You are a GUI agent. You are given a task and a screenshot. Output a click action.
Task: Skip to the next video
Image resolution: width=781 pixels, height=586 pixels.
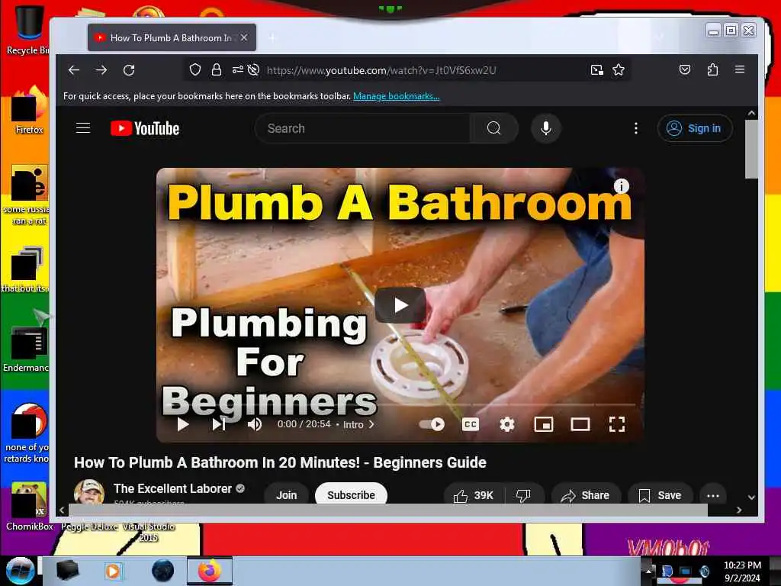click(219, 424)
